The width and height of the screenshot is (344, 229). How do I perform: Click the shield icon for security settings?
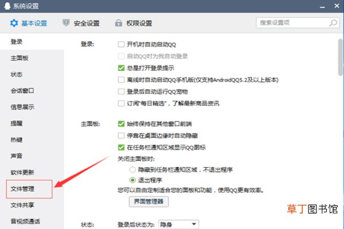(x=66, y=22)
